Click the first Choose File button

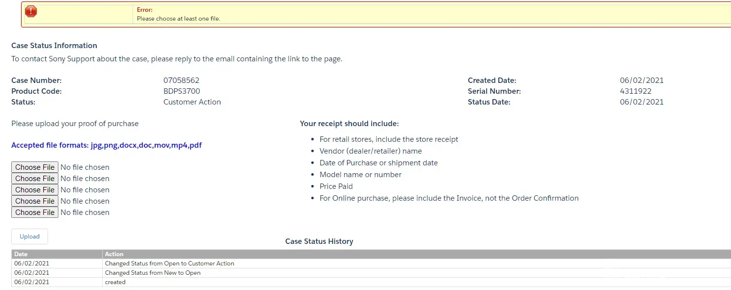[x=35, y=167]
